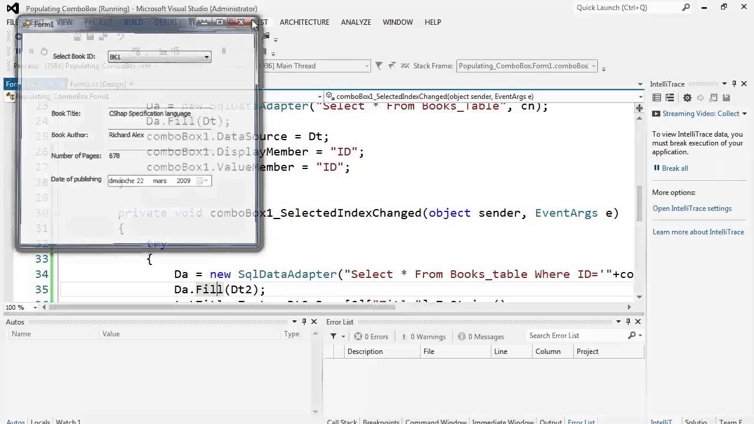Switch to the Immediate Window tab
The image size is (754, 424).
click(502, 421)
